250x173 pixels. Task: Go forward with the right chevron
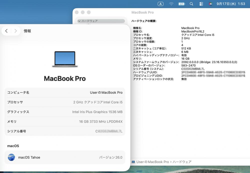click(x=15, y=31)
